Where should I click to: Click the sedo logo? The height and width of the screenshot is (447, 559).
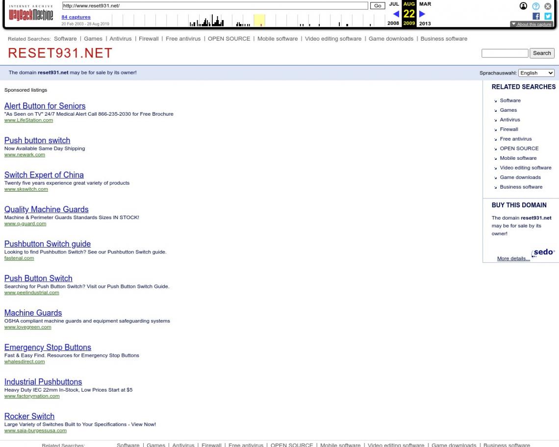[x=543, y=252]
